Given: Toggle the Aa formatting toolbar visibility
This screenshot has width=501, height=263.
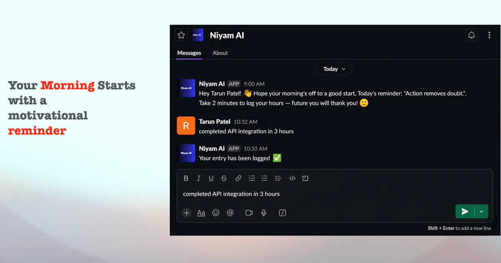Looking at the screenshot, I should (201, 212).
